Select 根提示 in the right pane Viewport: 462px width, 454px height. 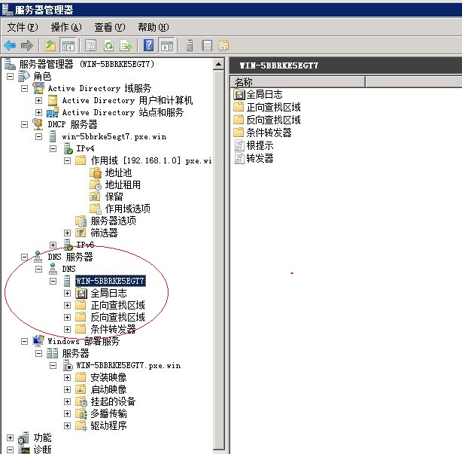tap(260, 145)
